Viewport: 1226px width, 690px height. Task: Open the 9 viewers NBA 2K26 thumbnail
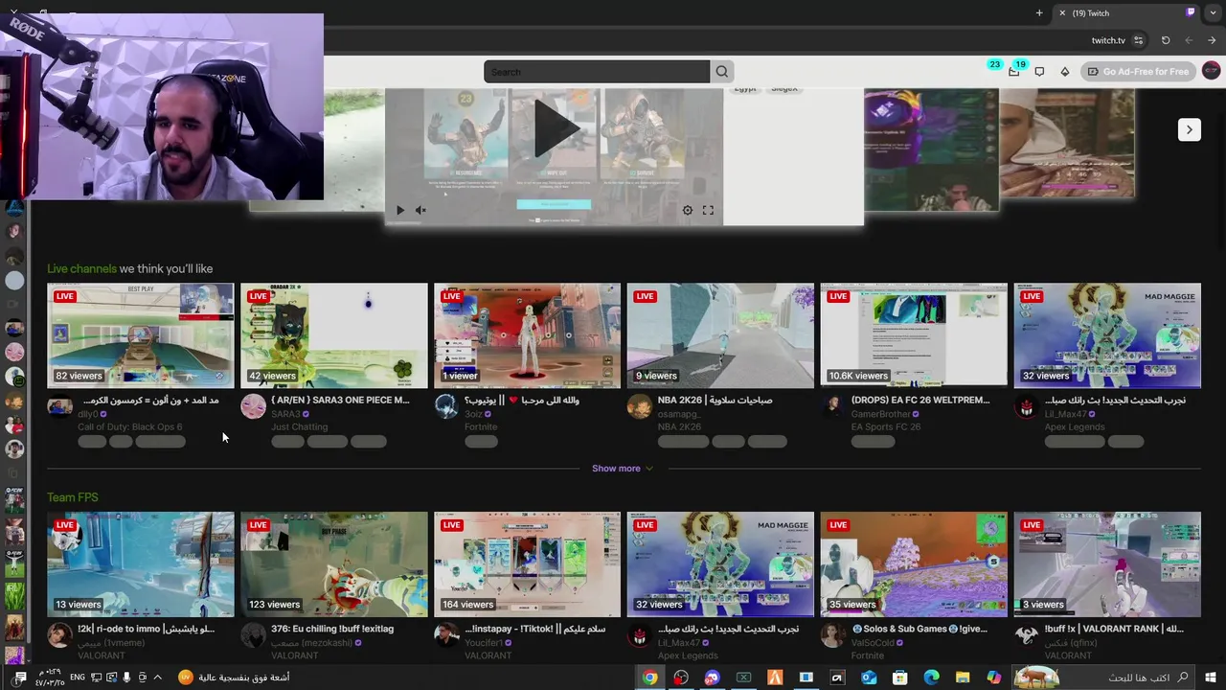[x=720, y=334]
